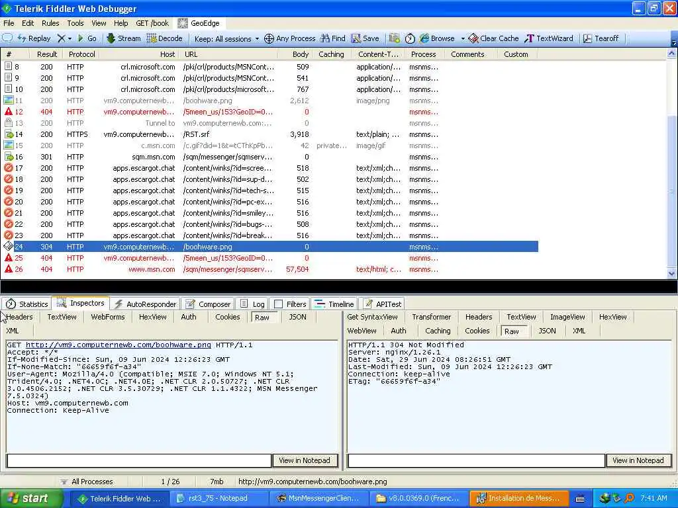The height and width of the screenshot is (508, 678).
Task: Browse the session in a browser
Action: (437, 38)
